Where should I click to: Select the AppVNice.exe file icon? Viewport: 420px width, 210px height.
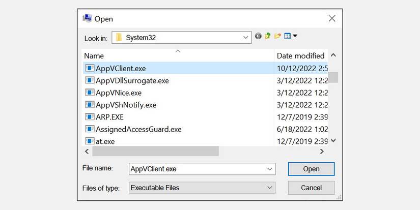point(90,93)
